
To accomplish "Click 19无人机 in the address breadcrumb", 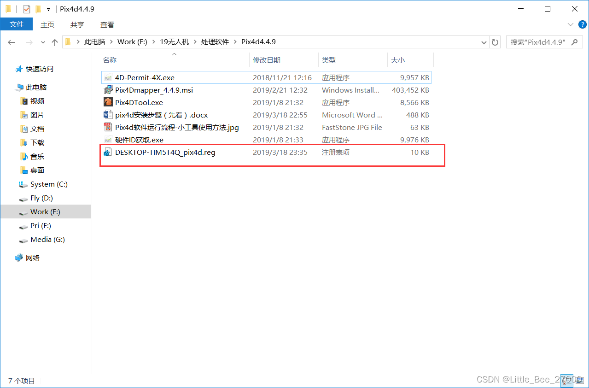I will point(174,42).
